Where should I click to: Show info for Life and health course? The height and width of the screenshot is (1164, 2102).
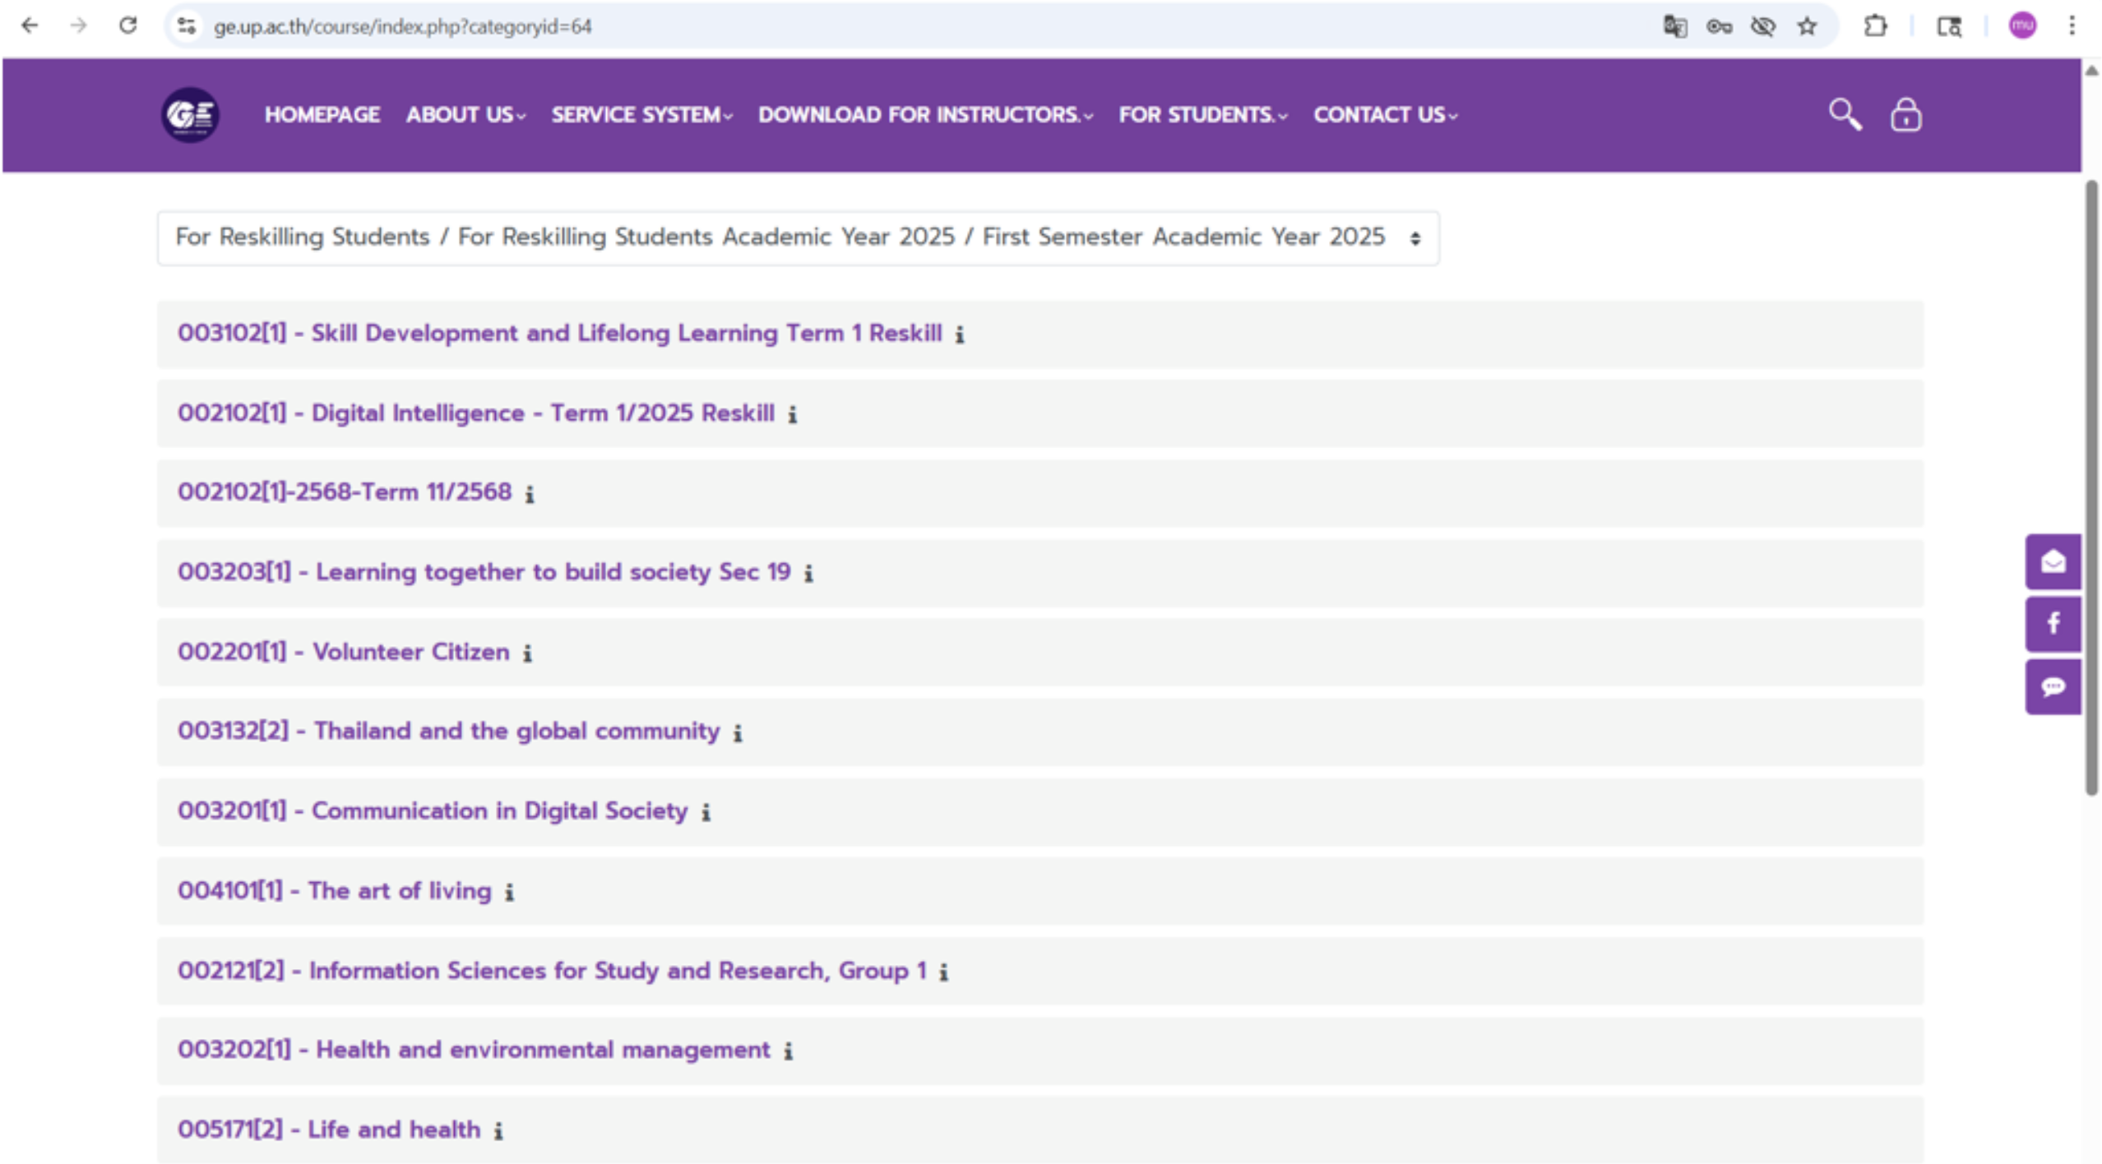tap(498, 1131)
